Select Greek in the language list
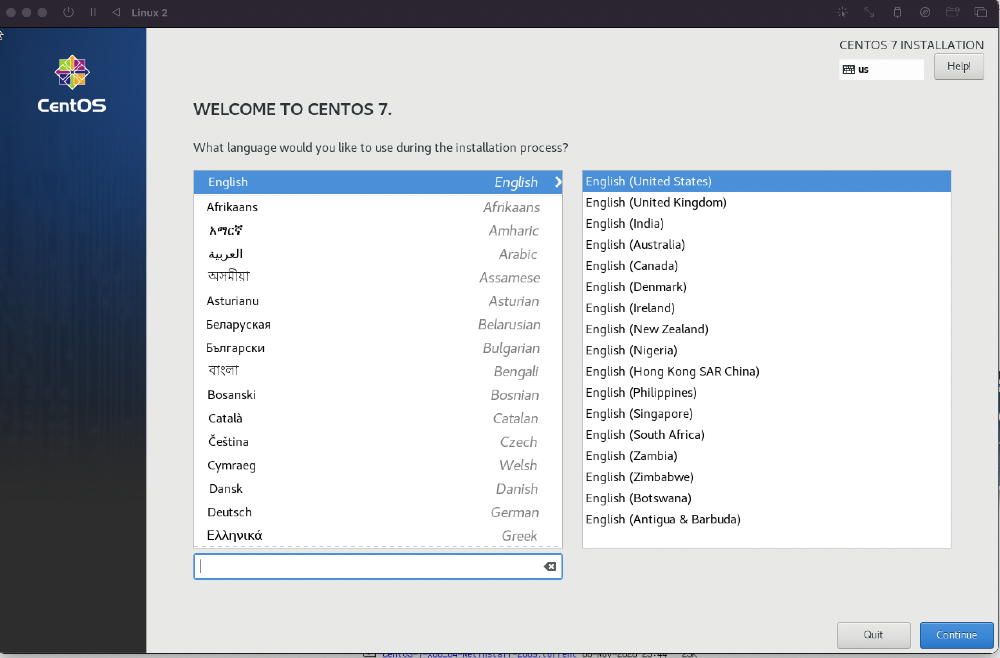This screenshot has height=658, width=1000. [378, 536]
